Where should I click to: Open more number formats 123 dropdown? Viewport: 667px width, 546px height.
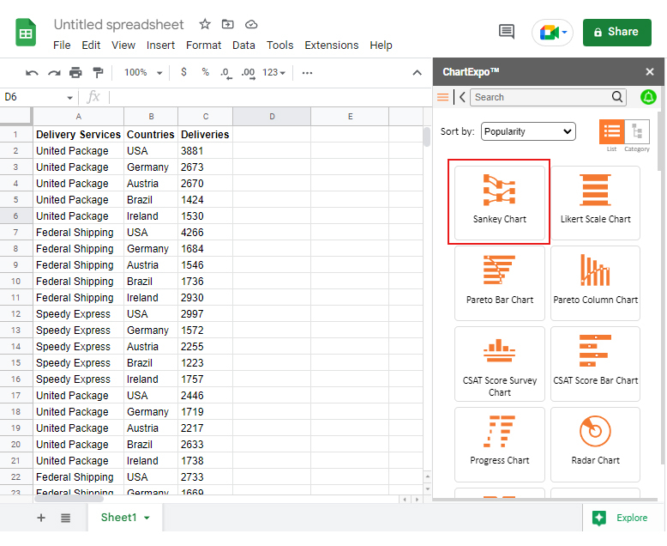273,72
